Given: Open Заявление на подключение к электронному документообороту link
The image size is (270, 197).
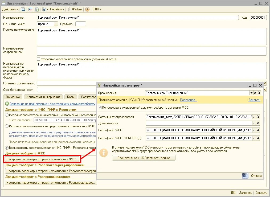Looking at the screenshot, I should click(52, 104).
